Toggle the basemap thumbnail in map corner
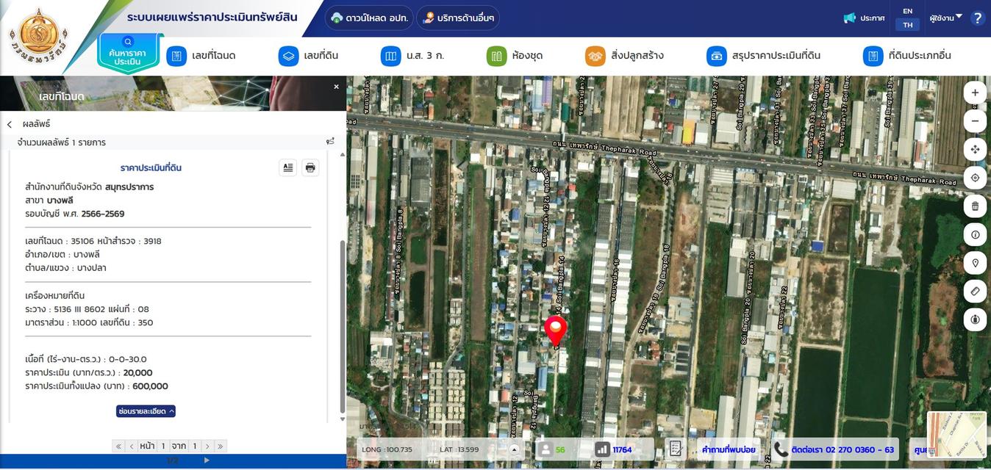This screenshot has width=991, height=470. click(956, 433)
